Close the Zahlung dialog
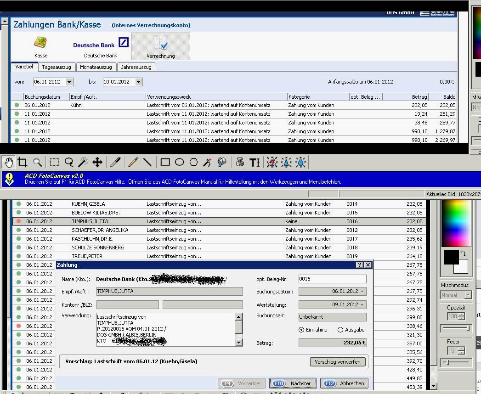 pyautogui.click(x=368, y=265)
